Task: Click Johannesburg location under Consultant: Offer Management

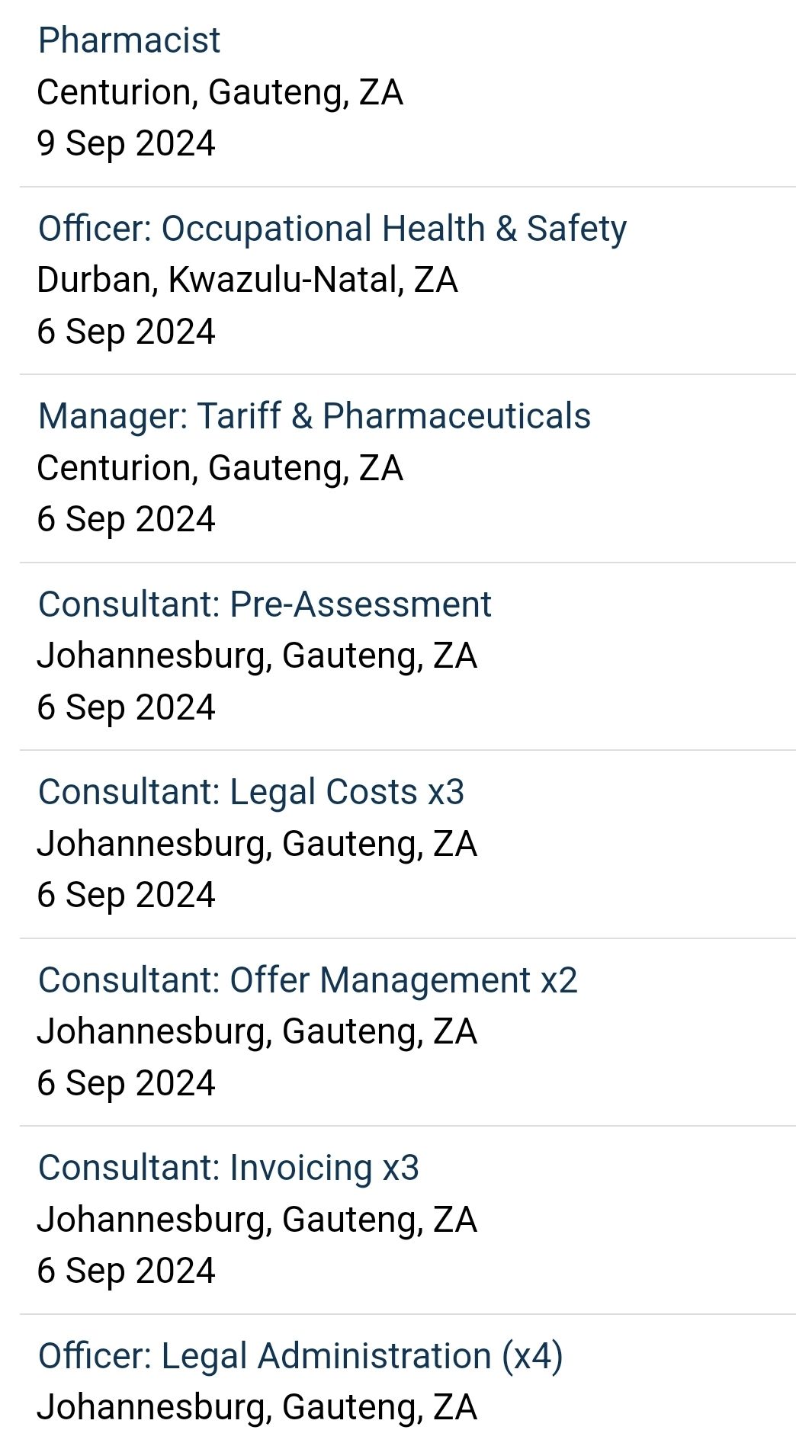Action: 257,1032
